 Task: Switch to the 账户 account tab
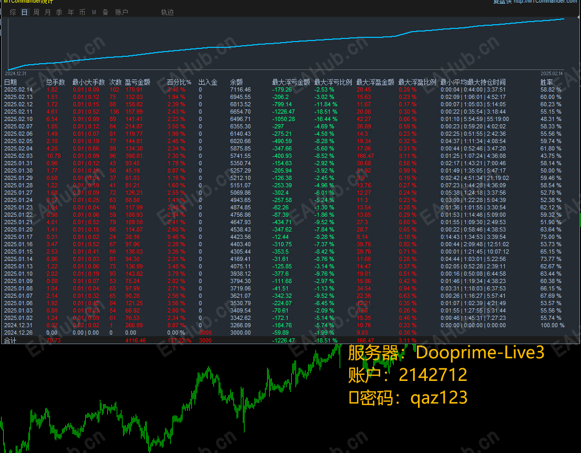[x=121, y=12]
